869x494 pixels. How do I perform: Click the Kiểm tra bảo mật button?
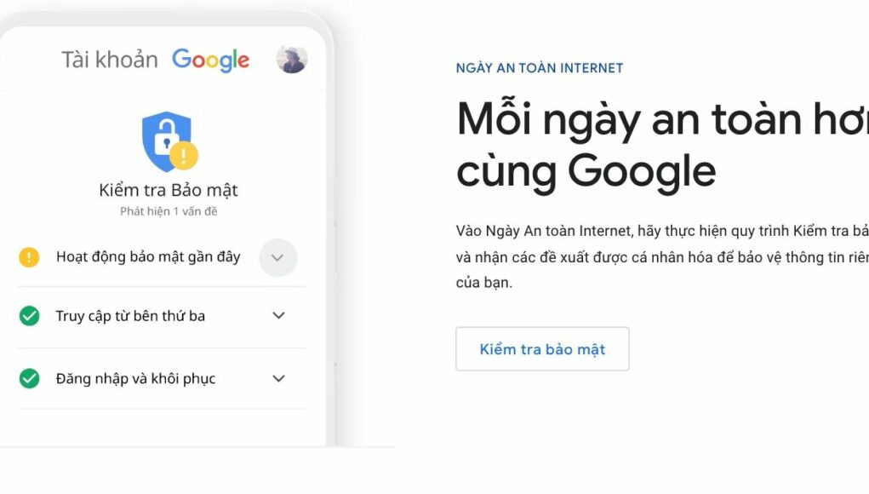[x=542, y=348]
